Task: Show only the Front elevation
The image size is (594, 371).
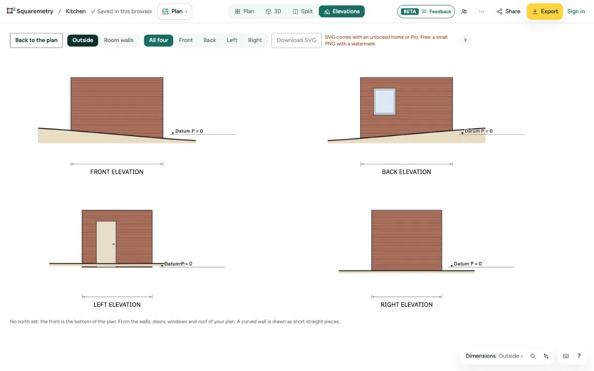Action: tap(186, 41)
